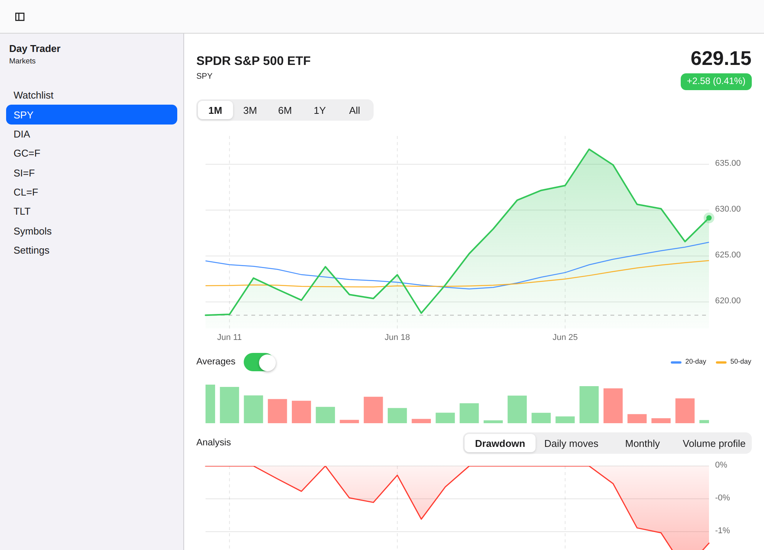Click the Analysis section heading
The width and height of the screenshot is (764, 550).
(214, 442)
